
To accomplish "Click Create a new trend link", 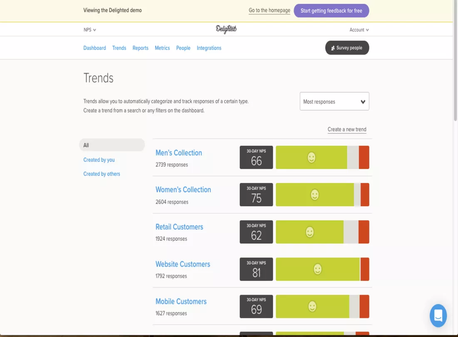I will 347,129.
